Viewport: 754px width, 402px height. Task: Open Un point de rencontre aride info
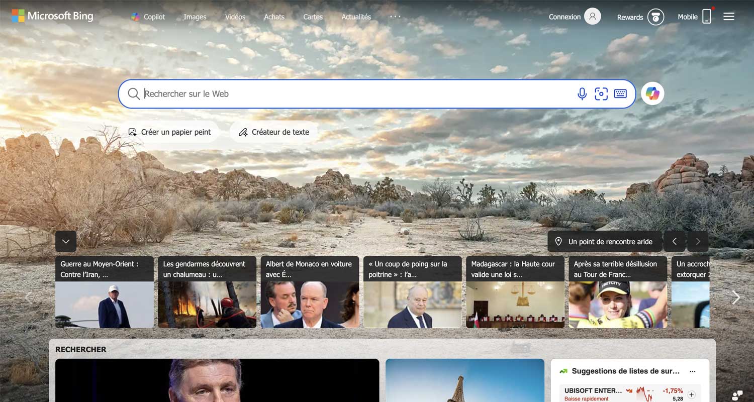click(605, 242)
